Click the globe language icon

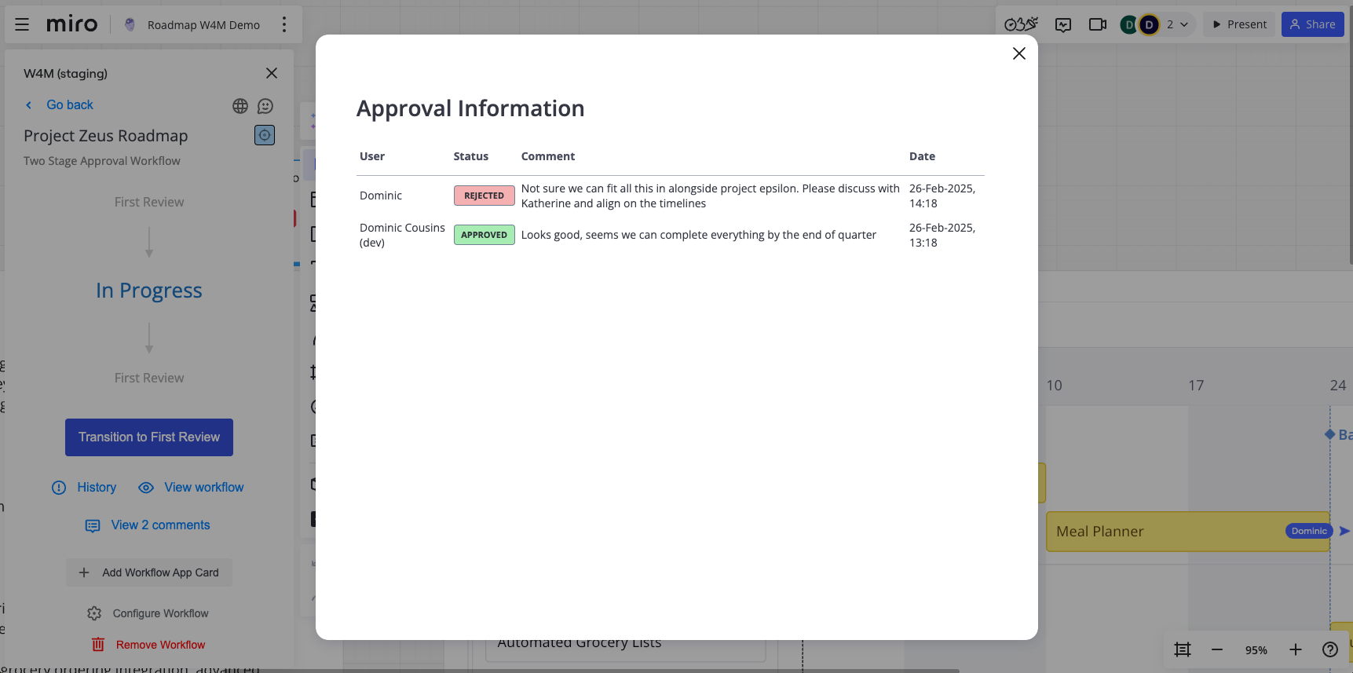(x=240, y=106)
